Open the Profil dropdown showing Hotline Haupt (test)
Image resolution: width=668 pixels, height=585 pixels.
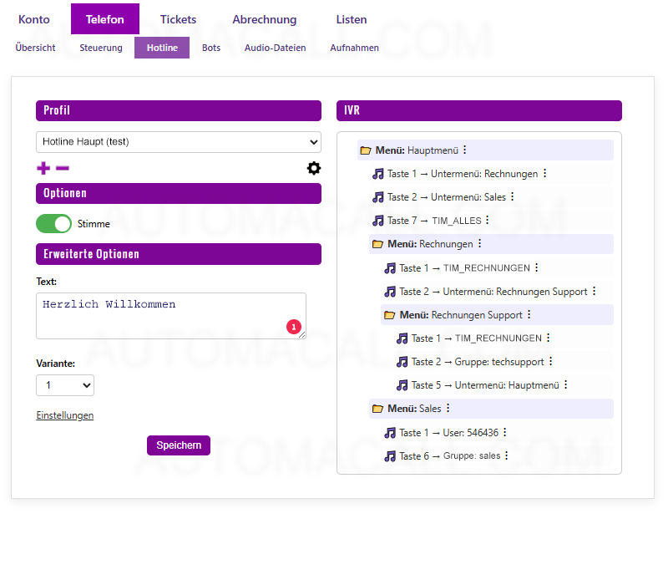pyautogui.click(x=178, y=142)
